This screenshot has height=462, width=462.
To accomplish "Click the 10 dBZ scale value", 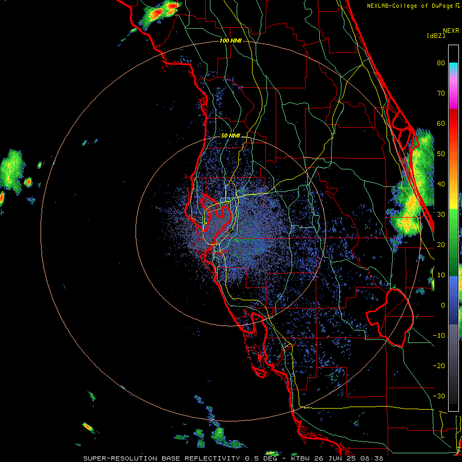I will pyautogui.click(x=441, y=275).
